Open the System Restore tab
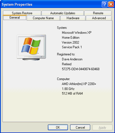This screenshot has height=133, width=115. pyautogui.click(x=22, y=13)
